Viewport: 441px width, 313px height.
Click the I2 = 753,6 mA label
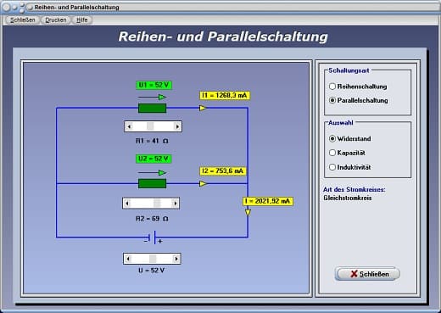click(222, 170)
